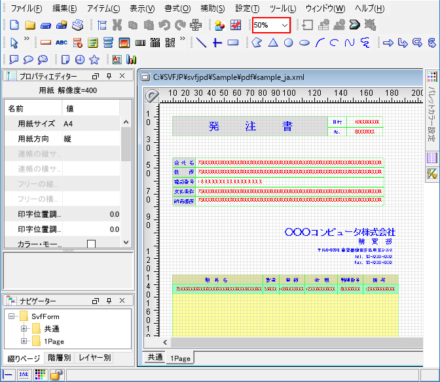The height and width of the screenshot is (382, 440).
Task: Click the color grid icon in status bar
Action: pos(40,375)
